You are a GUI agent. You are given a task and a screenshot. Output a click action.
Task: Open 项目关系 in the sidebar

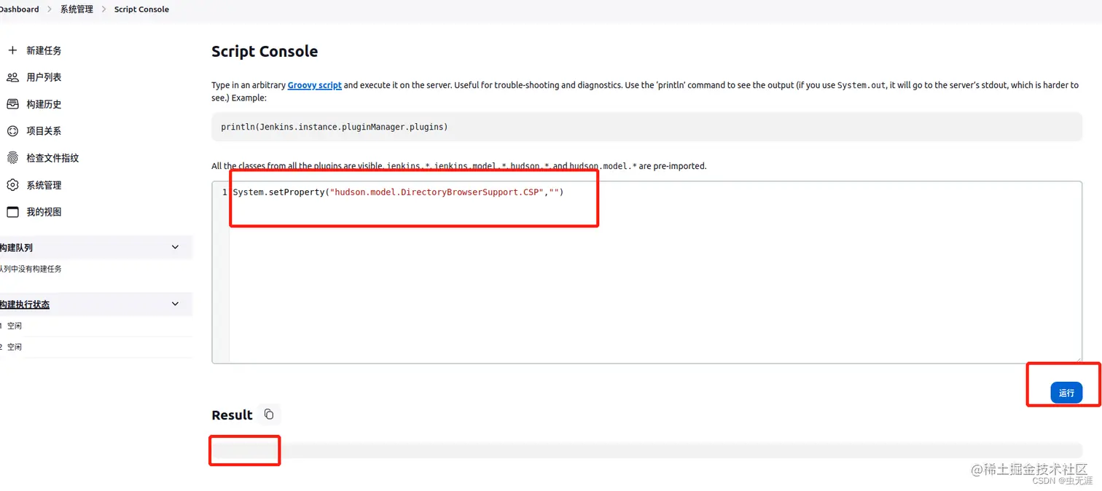(x=44, y=131)
